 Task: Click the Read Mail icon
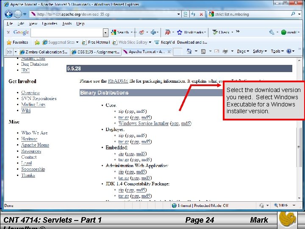(x=216, y=51)
